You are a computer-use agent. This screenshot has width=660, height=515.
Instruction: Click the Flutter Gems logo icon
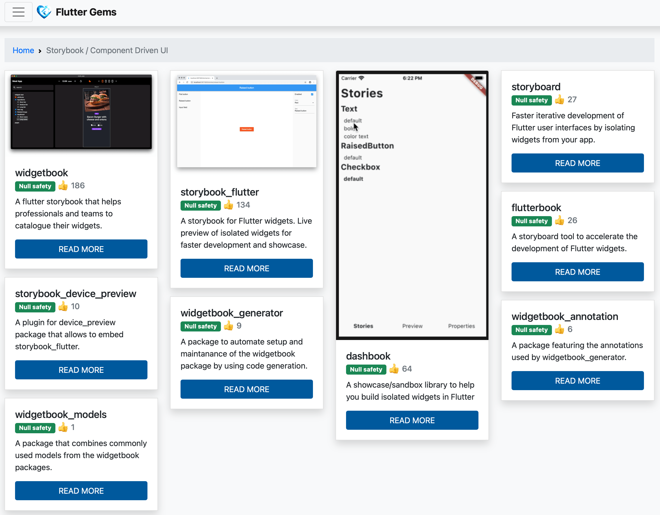[44, 12]
